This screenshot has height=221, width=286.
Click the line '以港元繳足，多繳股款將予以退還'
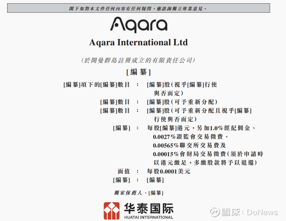click(205, 163)
